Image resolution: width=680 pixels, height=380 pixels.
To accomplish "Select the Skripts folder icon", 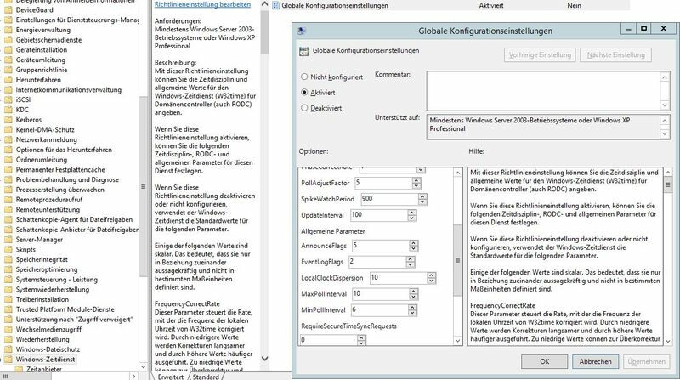I will [x=8, y=249].
